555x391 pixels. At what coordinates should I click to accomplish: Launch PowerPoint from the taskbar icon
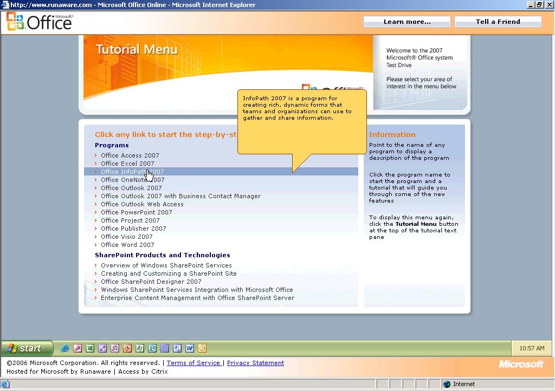127,348
